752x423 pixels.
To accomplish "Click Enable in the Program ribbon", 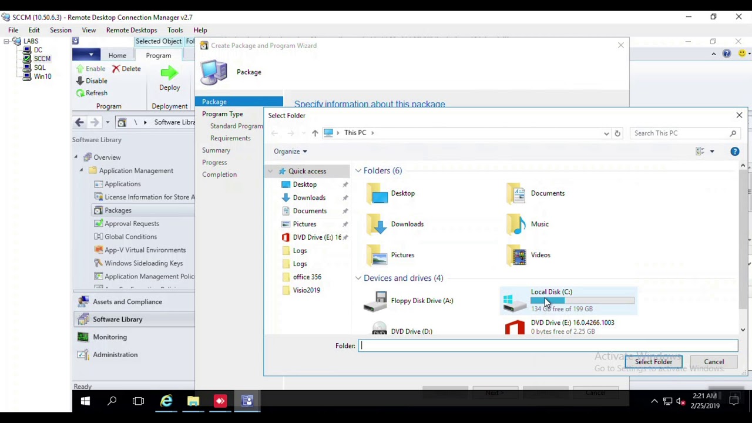I will pyautogui.click(x=91, y=69).
